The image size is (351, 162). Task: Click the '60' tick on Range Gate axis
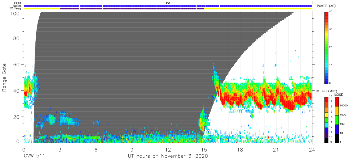pos(17,64)
